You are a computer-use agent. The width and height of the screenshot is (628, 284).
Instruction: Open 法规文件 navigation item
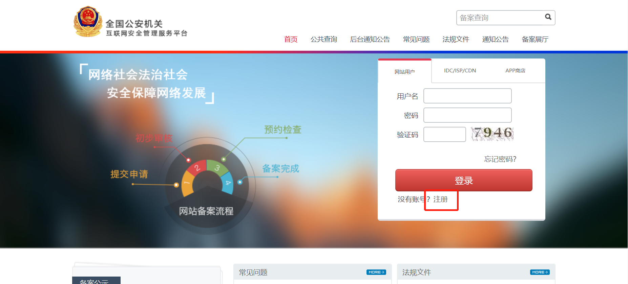(x=456, y=39)
